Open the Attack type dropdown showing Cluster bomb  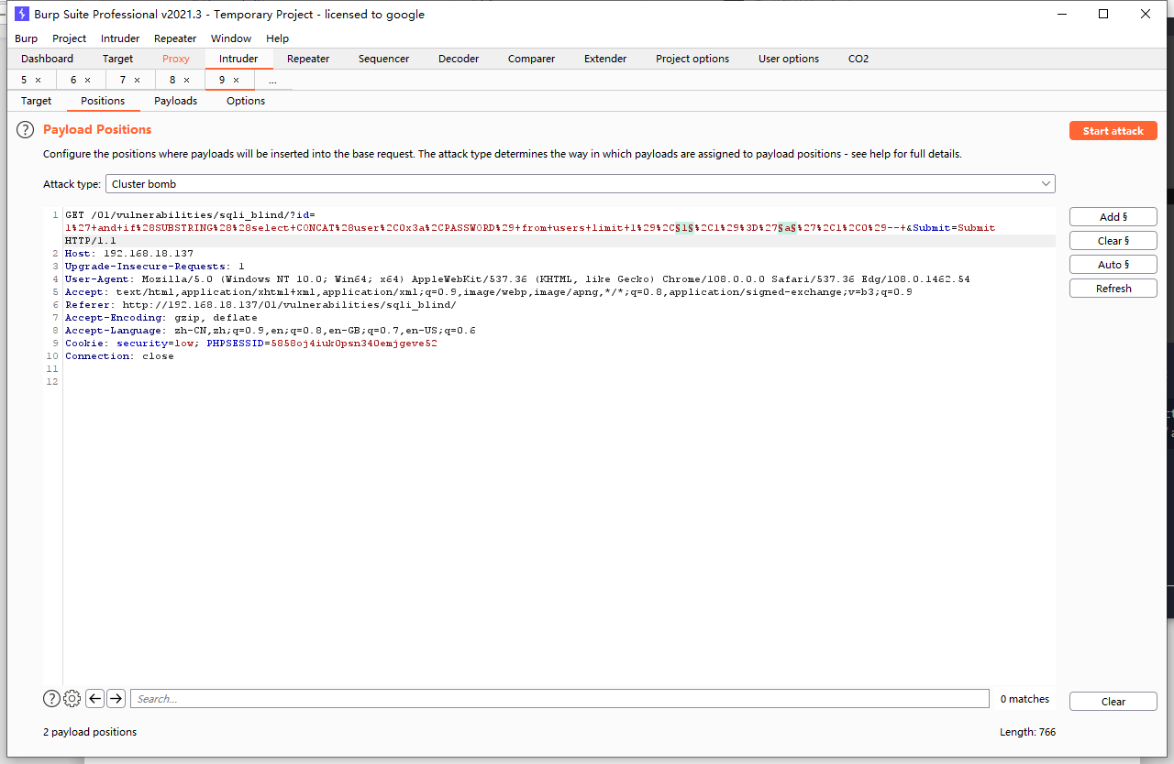[581, 184]
